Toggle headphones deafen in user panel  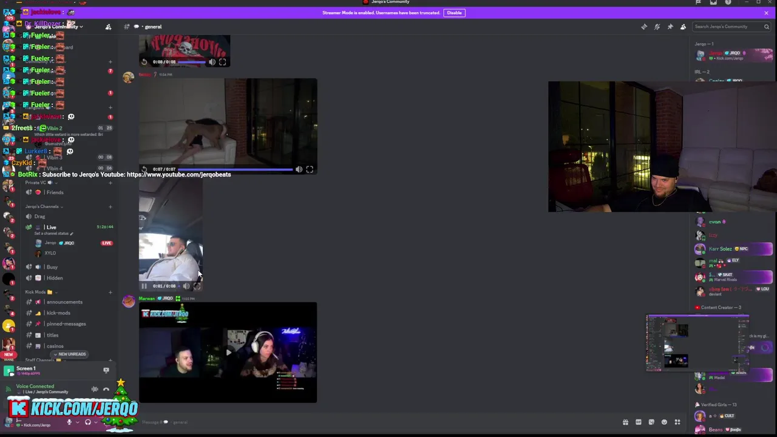point(88,422)
